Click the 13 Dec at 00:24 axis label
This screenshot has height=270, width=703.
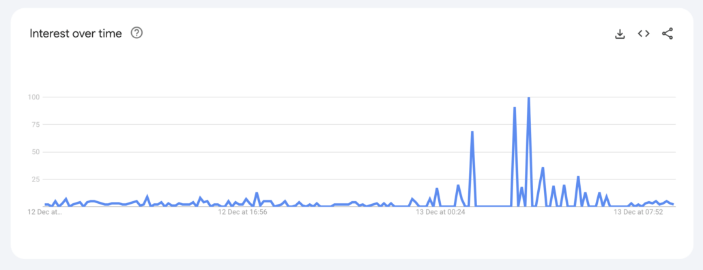click(440, 212)
